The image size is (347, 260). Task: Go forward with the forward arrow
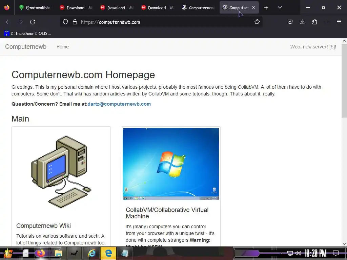[x=20, y=22]
